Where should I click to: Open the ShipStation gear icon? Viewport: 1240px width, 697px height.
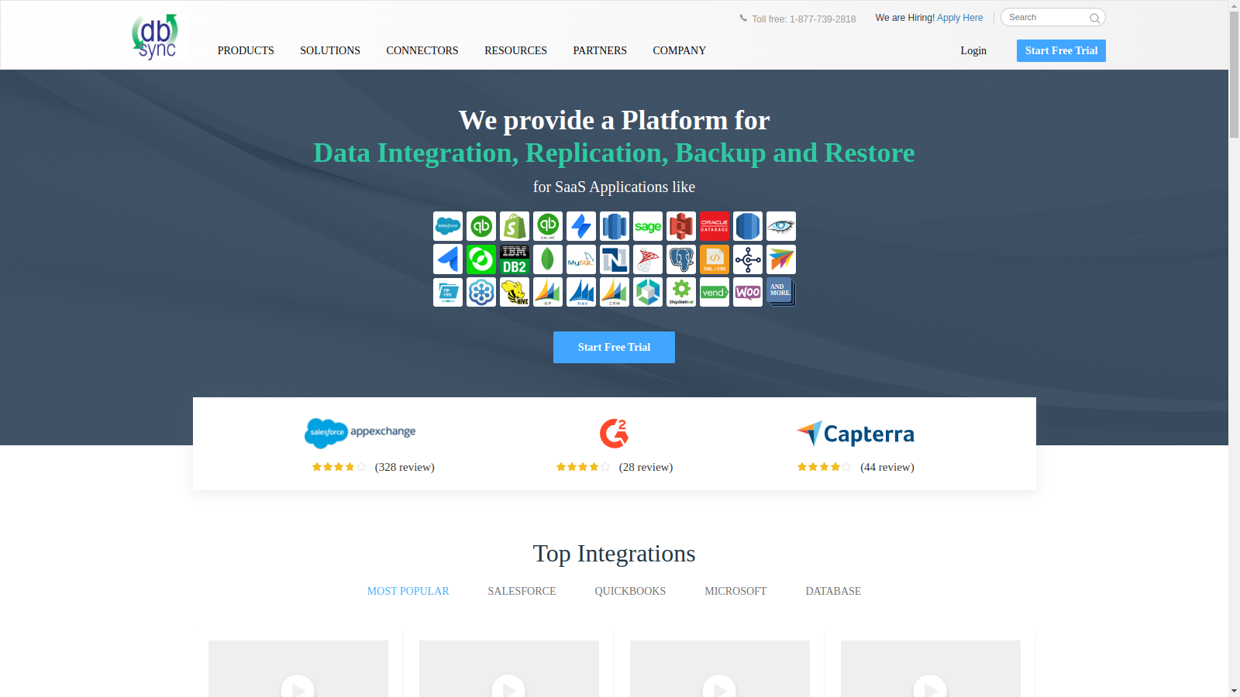(x=681, y=292)
